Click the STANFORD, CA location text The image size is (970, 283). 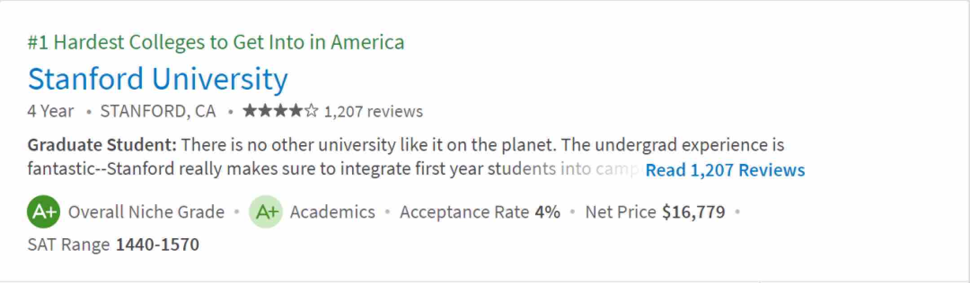[158, 111]
